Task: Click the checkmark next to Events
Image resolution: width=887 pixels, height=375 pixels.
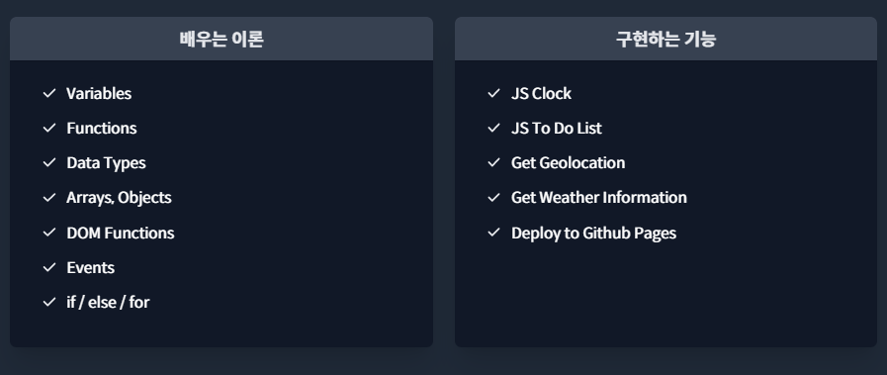Action: tap(49, 267)
